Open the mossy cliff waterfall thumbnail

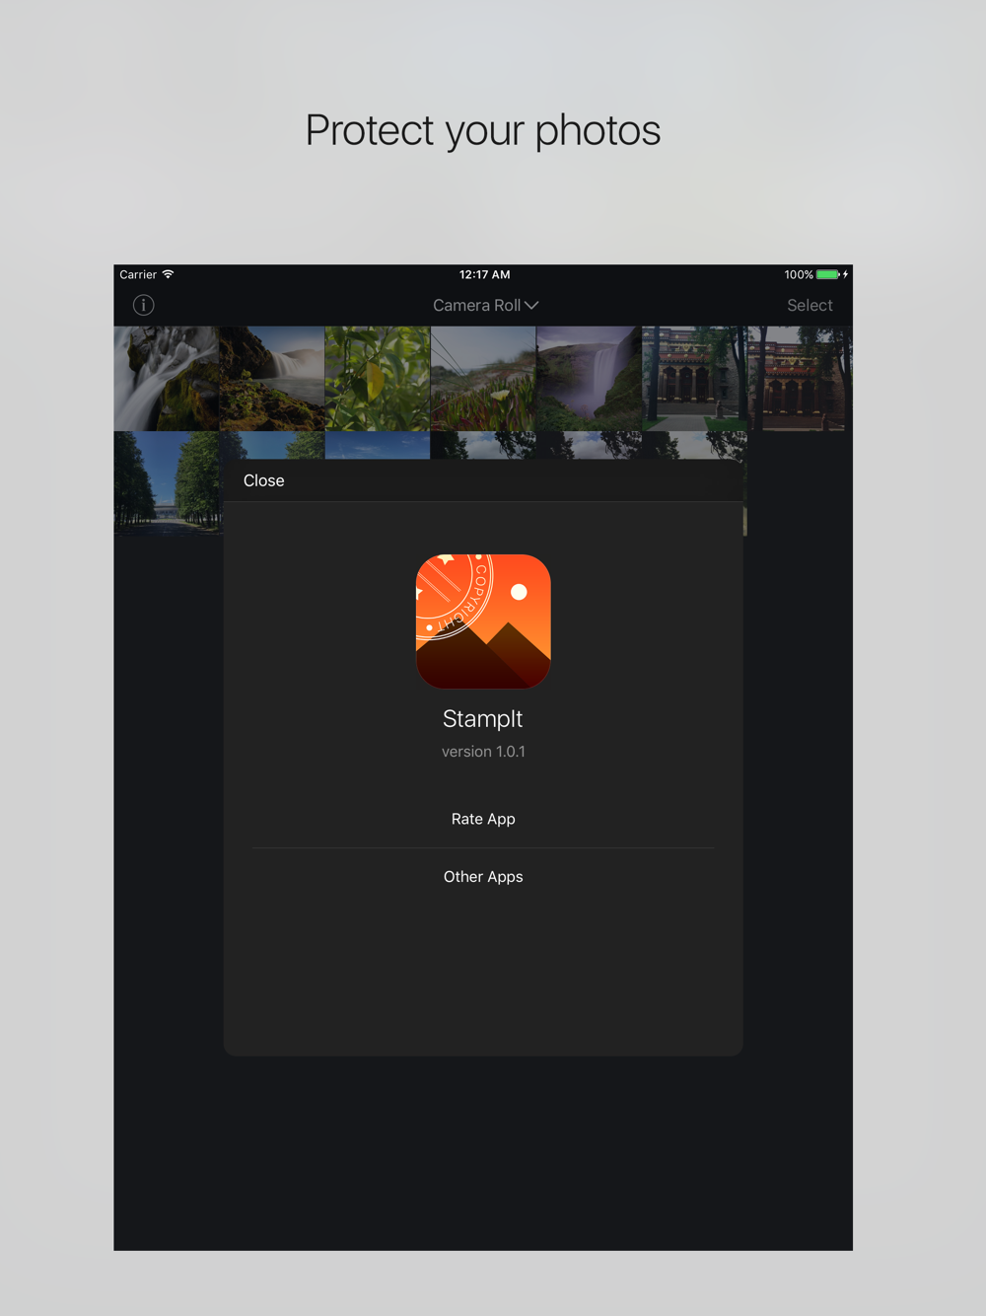click(x=272, y=379)
